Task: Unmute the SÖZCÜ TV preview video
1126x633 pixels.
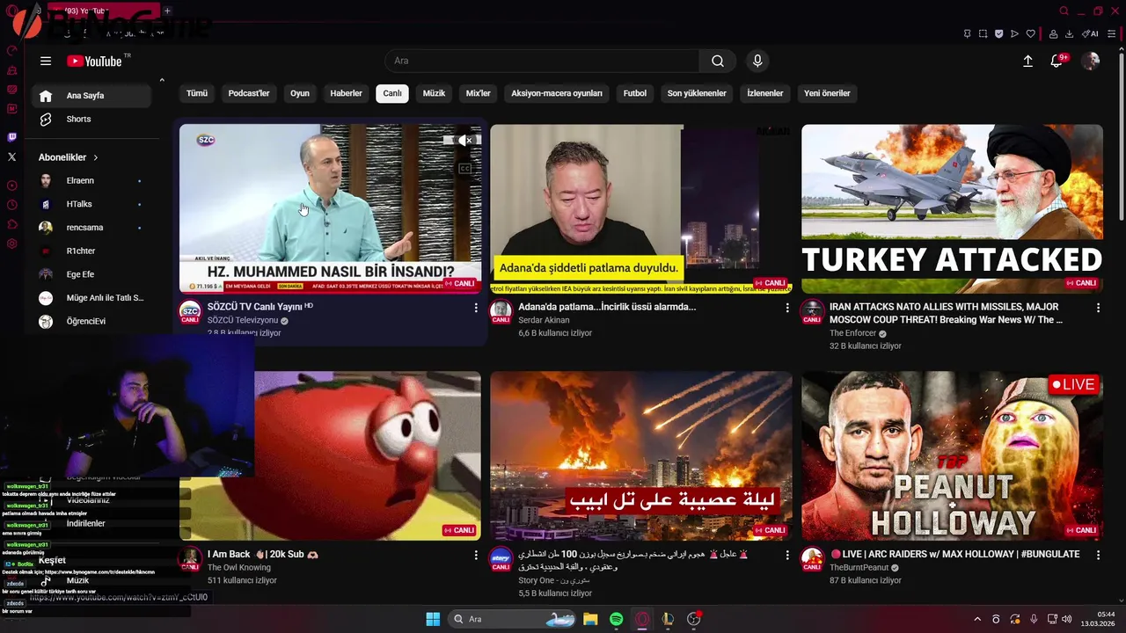Action: 464,141
